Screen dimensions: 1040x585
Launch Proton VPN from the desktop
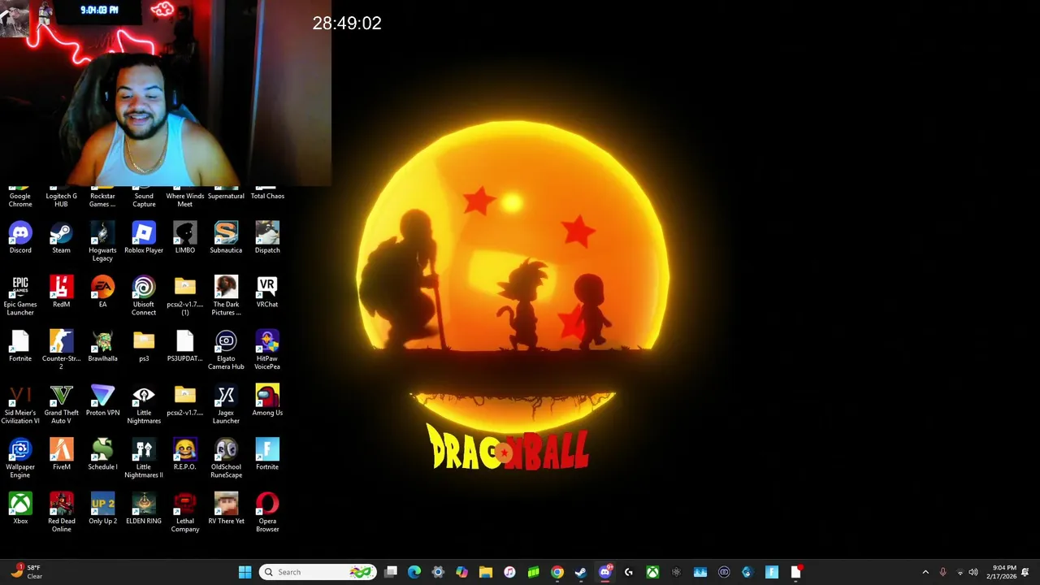(x=102, y=401)
